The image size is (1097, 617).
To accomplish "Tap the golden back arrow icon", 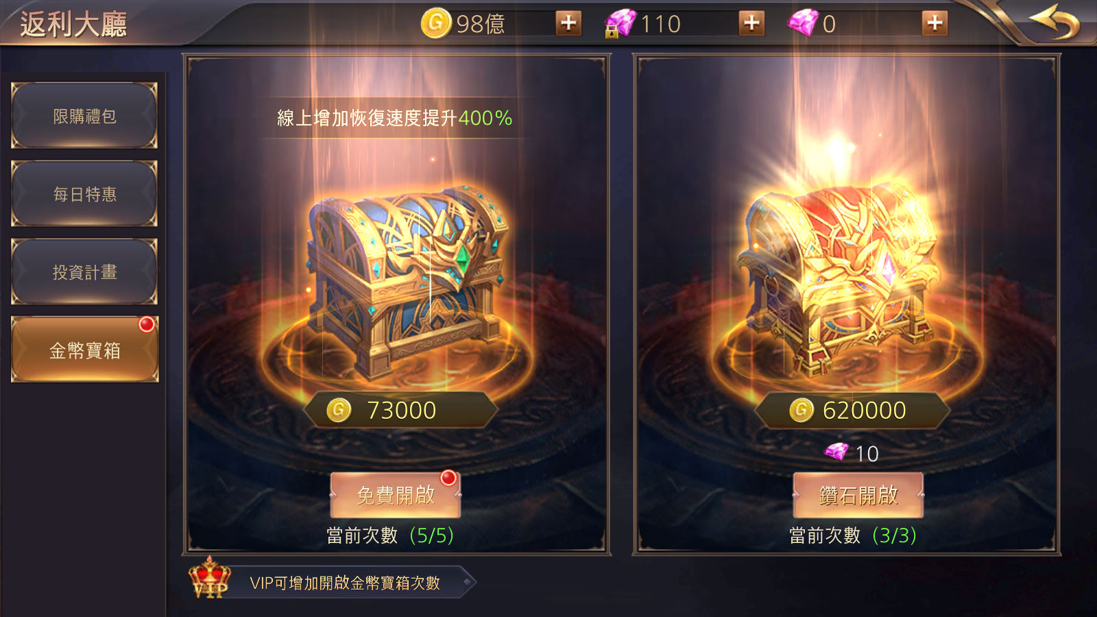I will click(x=1055, y=22).
